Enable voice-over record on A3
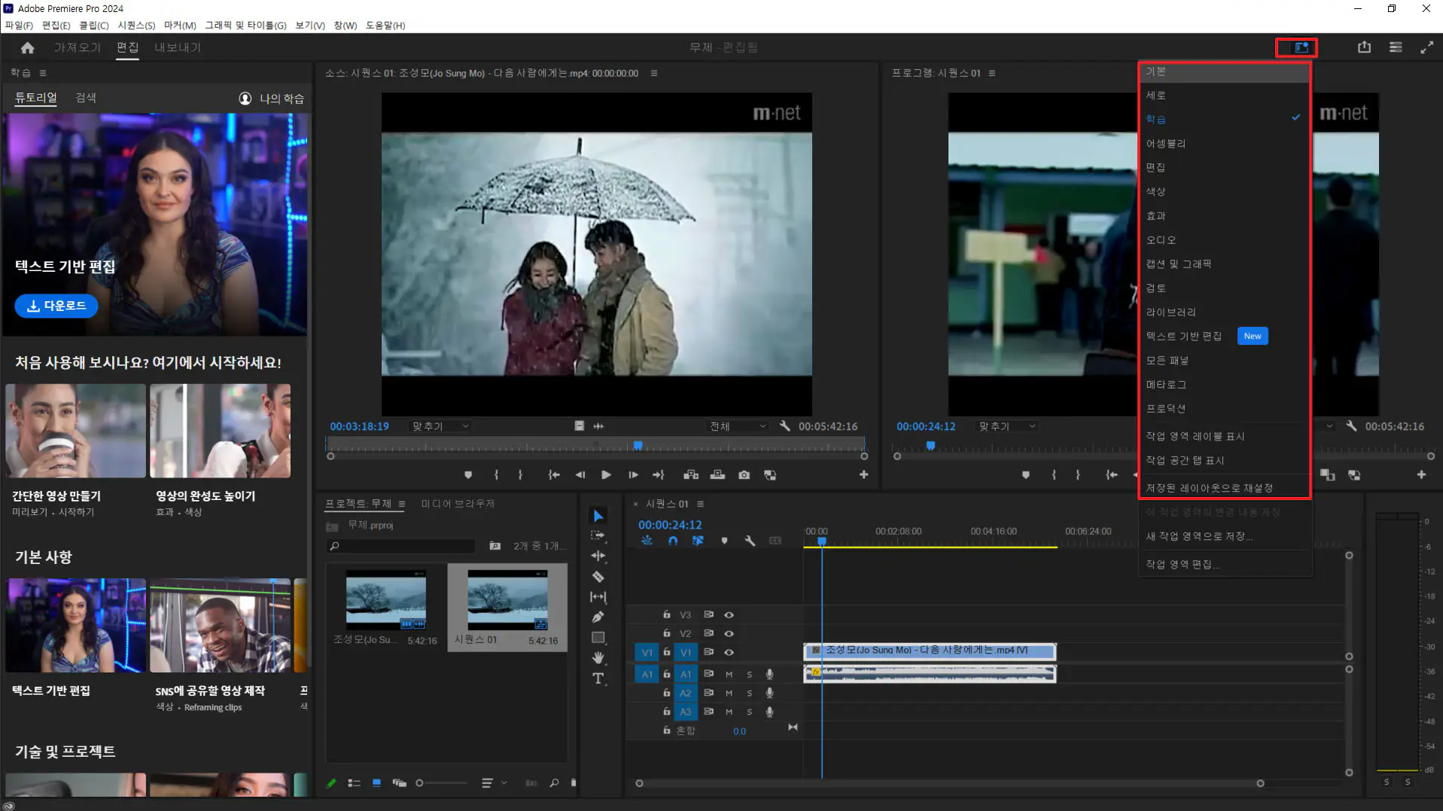The image size is (1443, 811). tap(769, 712)
